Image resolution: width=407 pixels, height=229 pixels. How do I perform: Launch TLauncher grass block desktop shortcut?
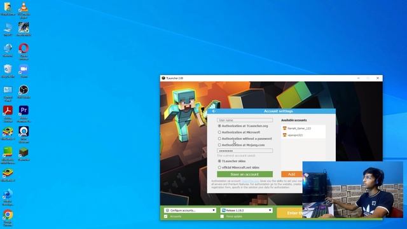24,154
